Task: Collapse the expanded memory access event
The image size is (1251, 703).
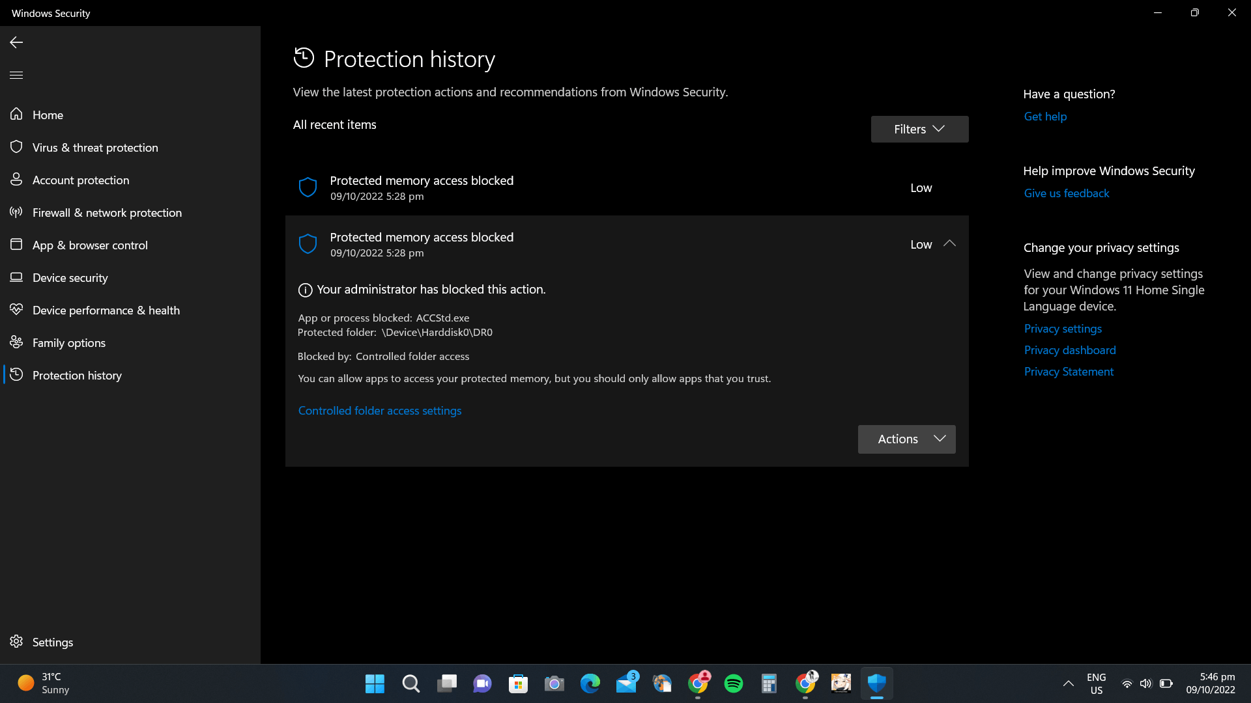Action: [949, 243]
